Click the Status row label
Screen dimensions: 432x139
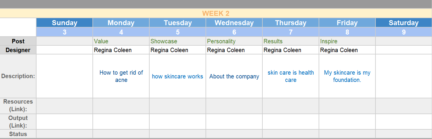click(x=18, y=134)
